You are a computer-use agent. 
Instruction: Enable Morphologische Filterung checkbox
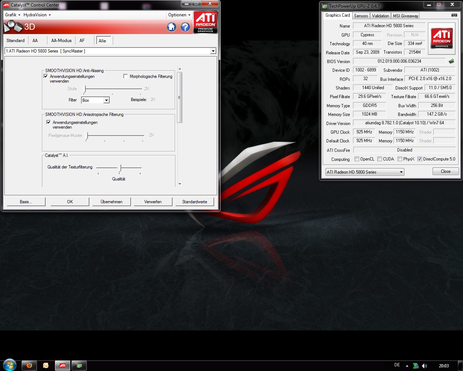pyautogui.click(x=126, y=76)
